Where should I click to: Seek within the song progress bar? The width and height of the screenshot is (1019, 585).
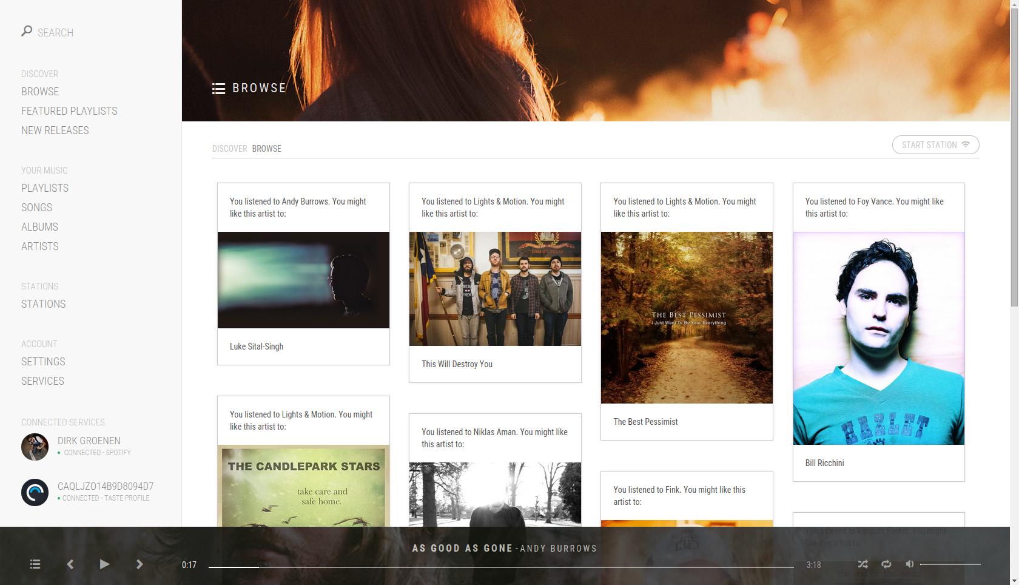(x=501, y=567)
